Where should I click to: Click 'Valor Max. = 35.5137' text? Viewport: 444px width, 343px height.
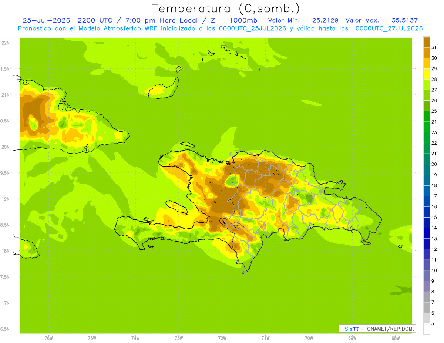pos(382,20)
